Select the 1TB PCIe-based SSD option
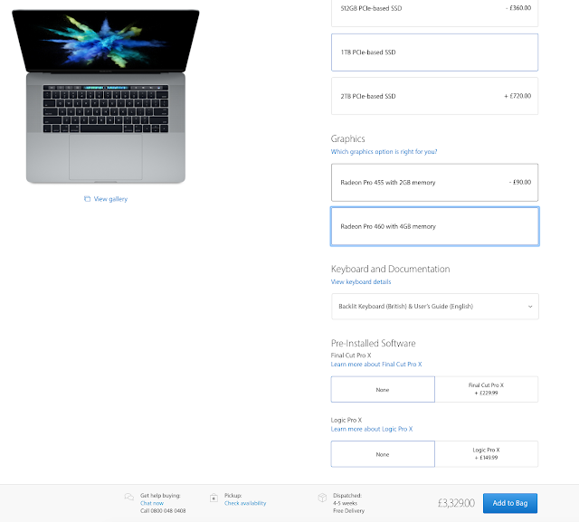The height and width of the screenshot is (522, 579). pyautogui.click(x=434, y=52)
